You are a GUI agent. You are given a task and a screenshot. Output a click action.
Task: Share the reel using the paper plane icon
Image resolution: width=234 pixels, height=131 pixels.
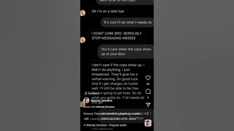148,105
